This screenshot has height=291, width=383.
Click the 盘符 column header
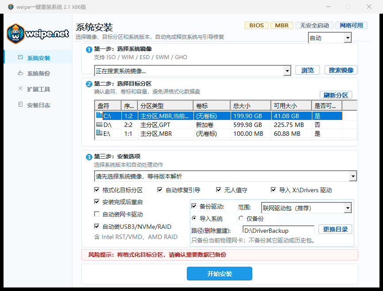pos(108,106)
